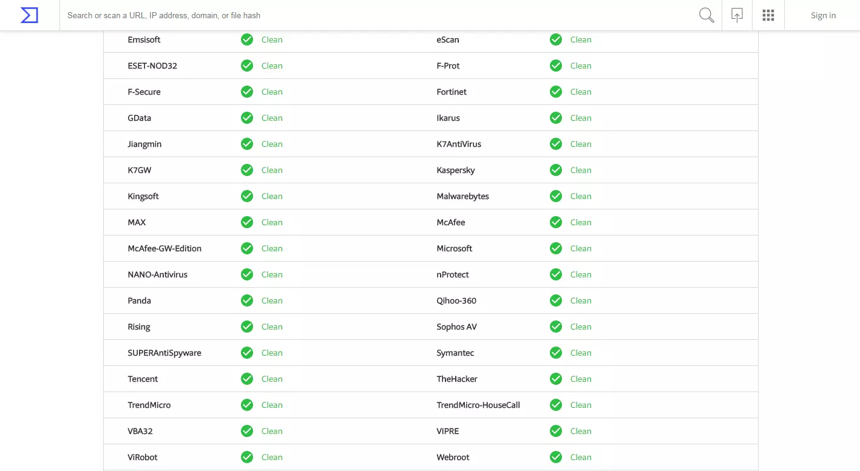Click the Clean result for Fortinet

(581, 92)
